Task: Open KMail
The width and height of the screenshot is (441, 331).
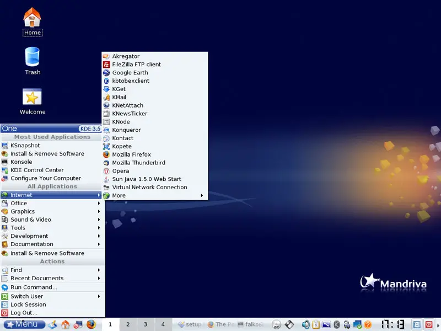Action: (155, 97)
